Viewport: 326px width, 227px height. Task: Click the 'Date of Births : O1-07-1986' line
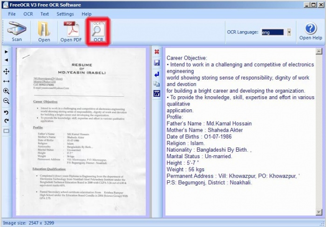tap(199, 137)
